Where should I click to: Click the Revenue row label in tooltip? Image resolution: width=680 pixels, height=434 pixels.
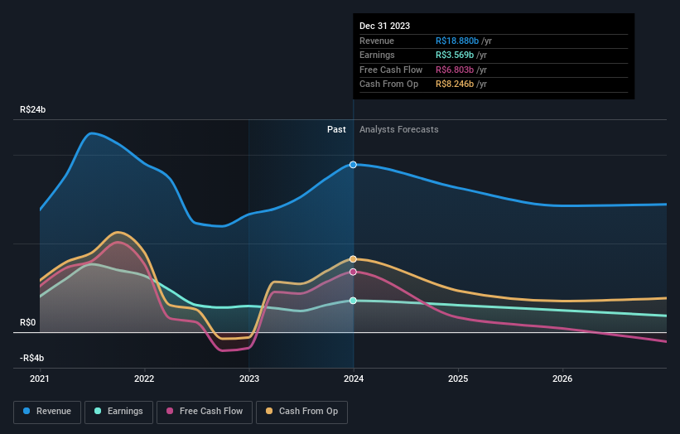(377, 41)
